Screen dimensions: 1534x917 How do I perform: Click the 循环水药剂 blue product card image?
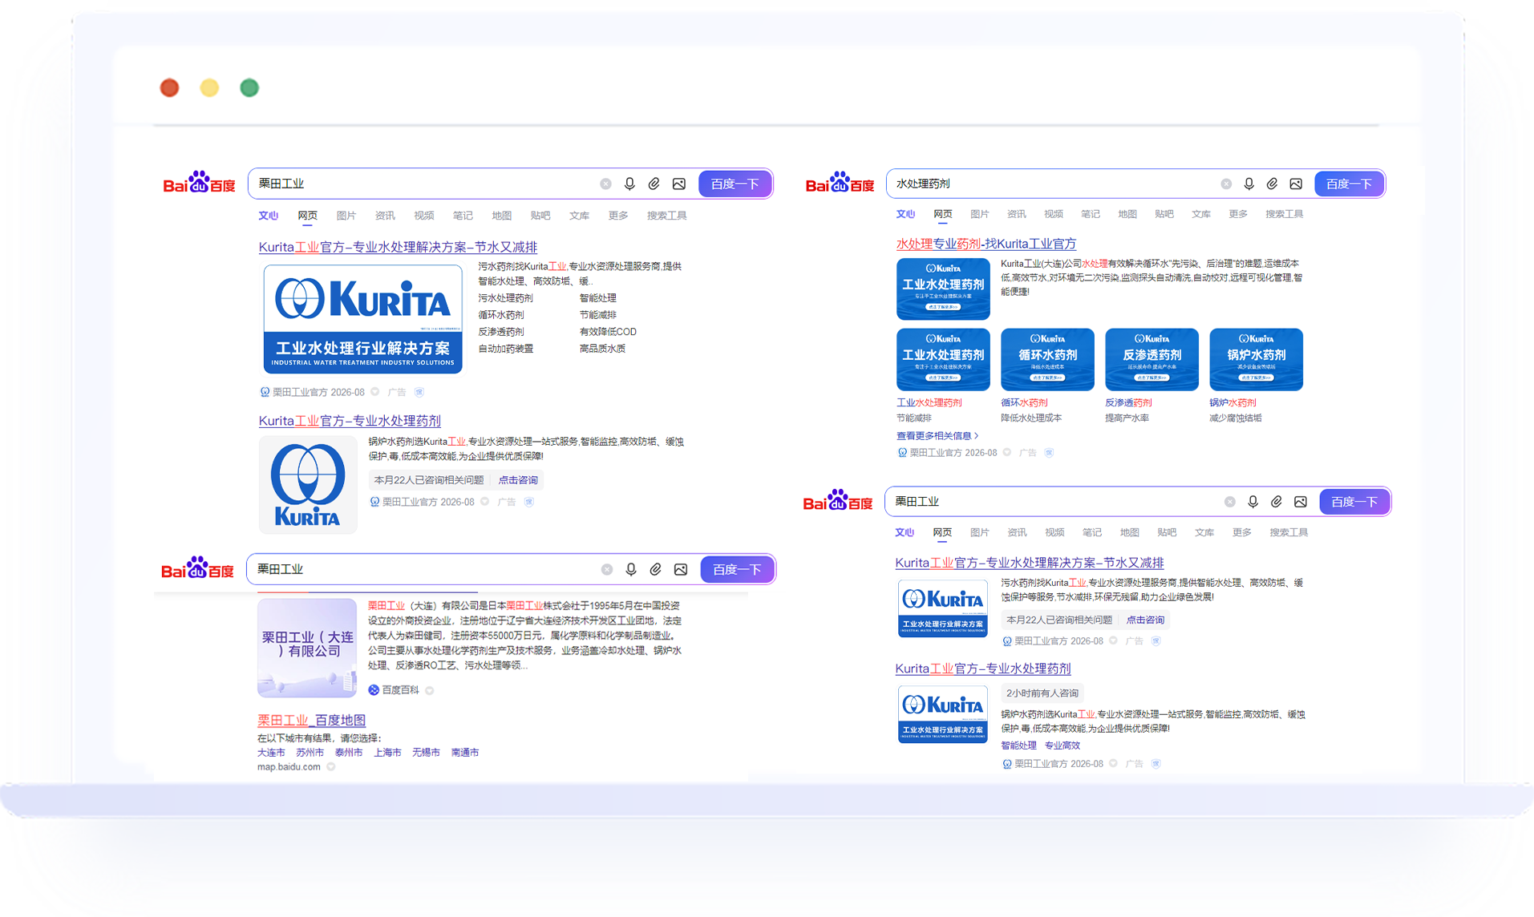pos(1047,359)
